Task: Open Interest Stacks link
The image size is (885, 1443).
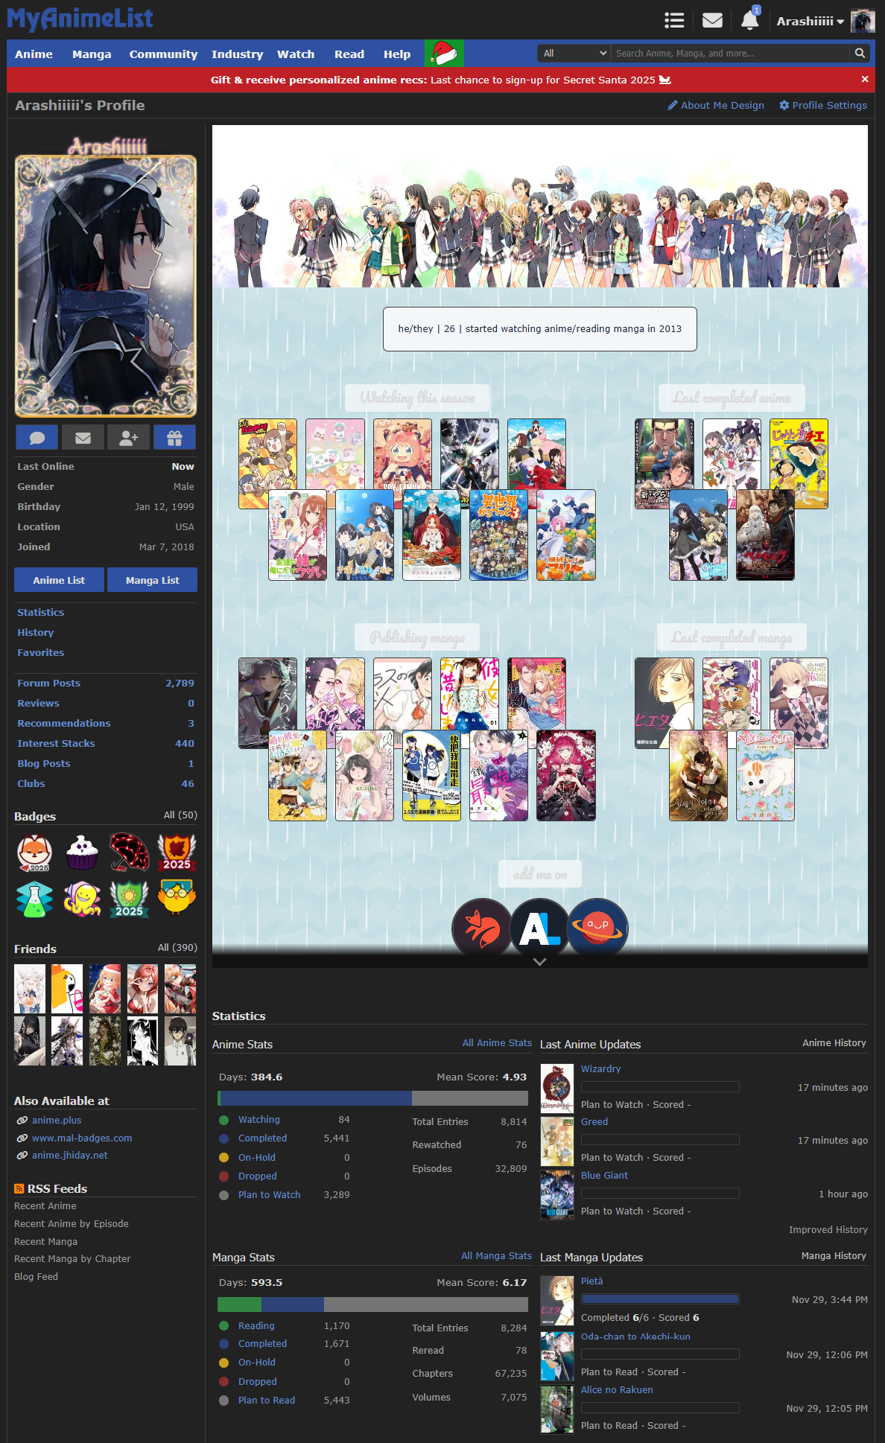Action: point(56,743)
